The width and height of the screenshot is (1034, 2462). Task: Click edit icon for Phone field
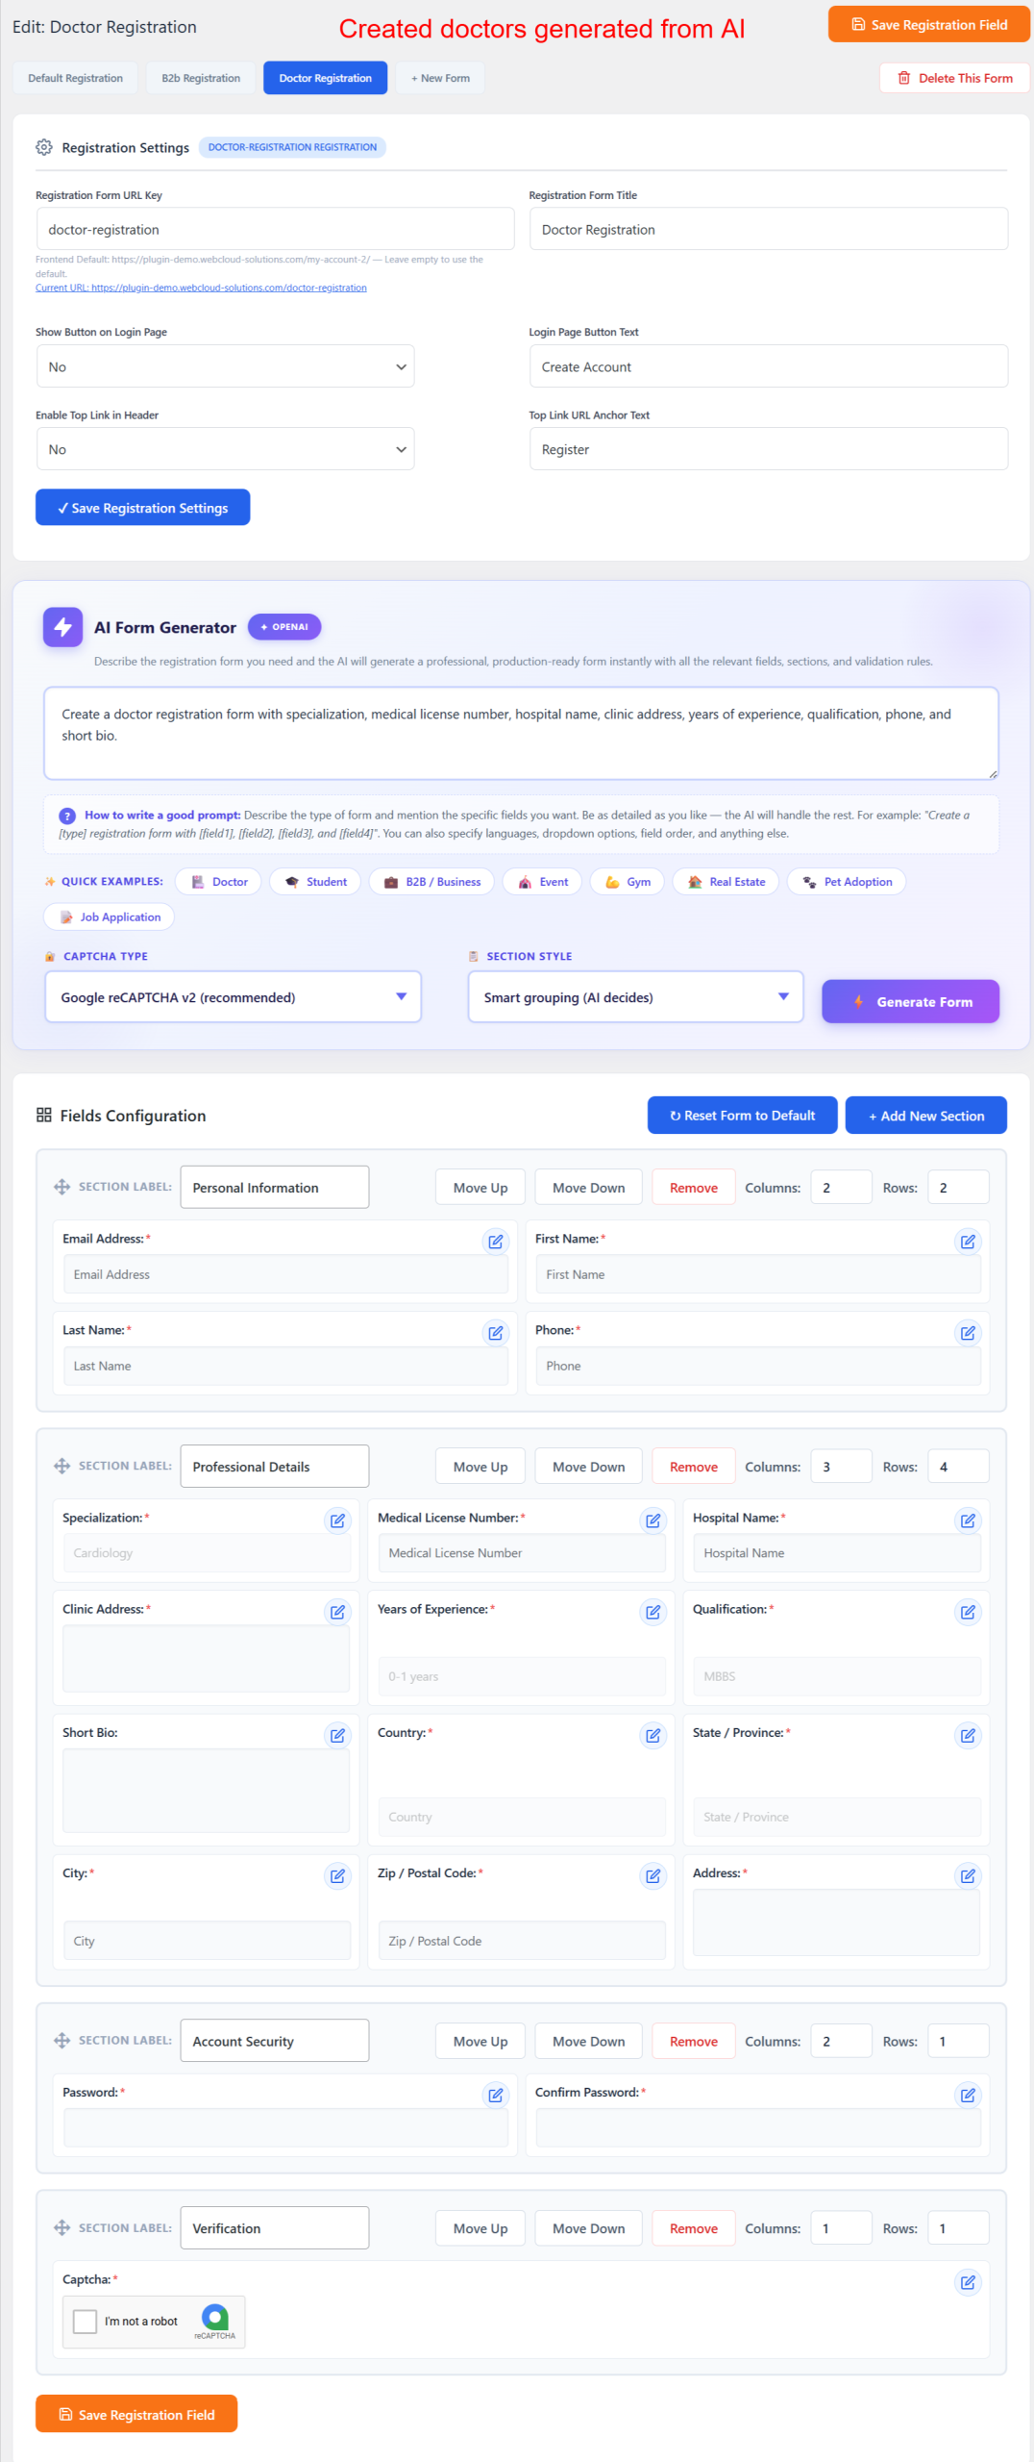coord(968,1333)
